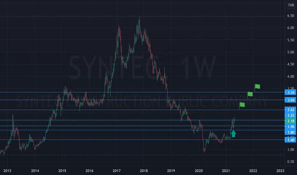This screenshot has height=175, width=297.
Task: Click the 2.62 price line label
Action: [291, 110]
